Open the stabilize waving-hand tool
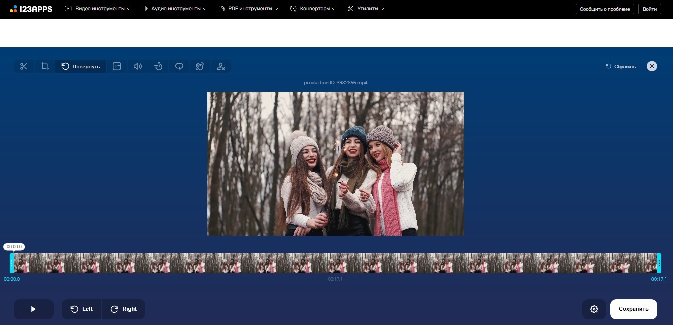This screenshot has width=673, height=325. coord(200,66)
